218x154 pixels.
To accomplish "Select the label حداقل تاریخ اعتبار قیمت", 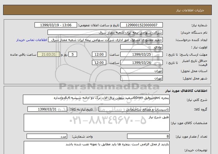I will coord(195,63).
